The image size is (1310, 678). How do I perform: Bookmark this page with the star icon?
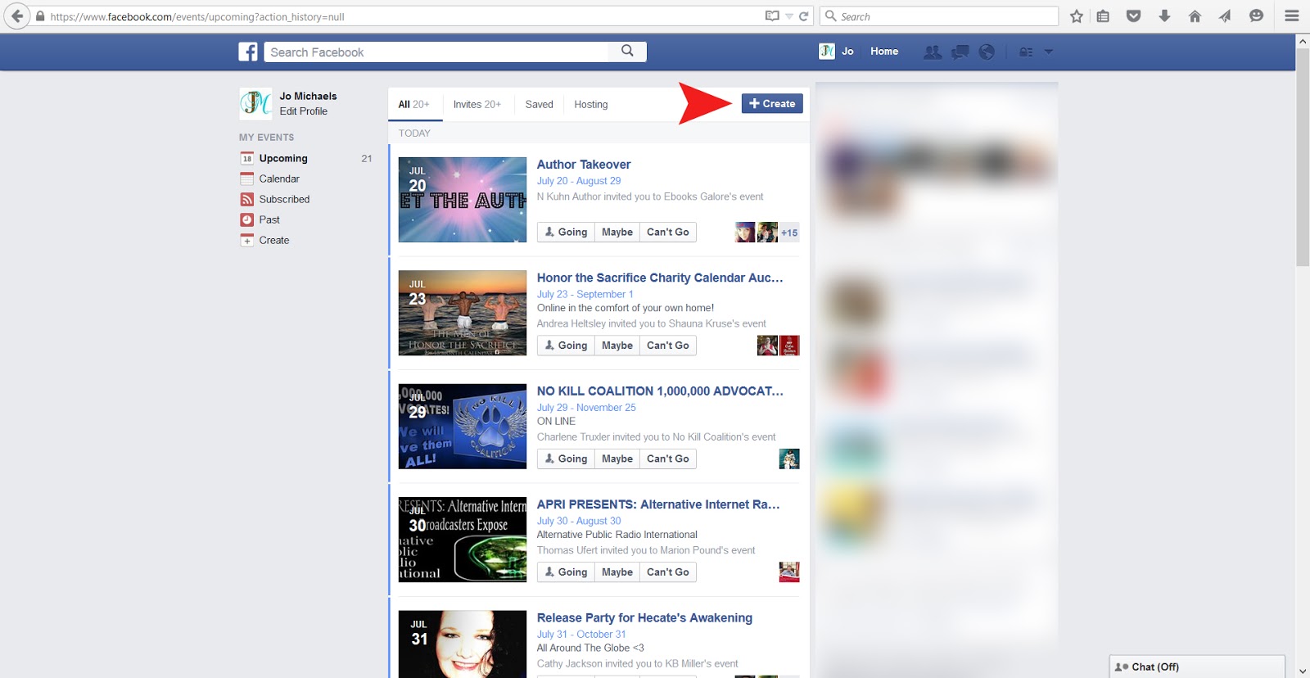1077,16
